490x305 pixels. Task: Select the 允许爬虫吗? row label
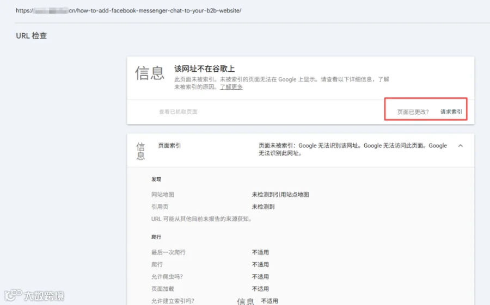(x=167, y=277)
